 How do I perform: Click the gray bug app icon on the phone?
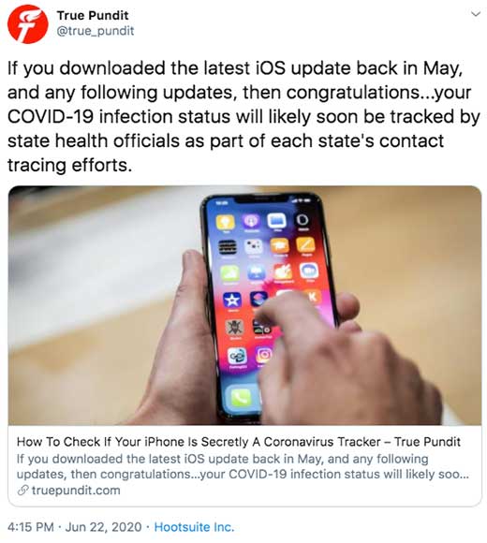(235, 327)
